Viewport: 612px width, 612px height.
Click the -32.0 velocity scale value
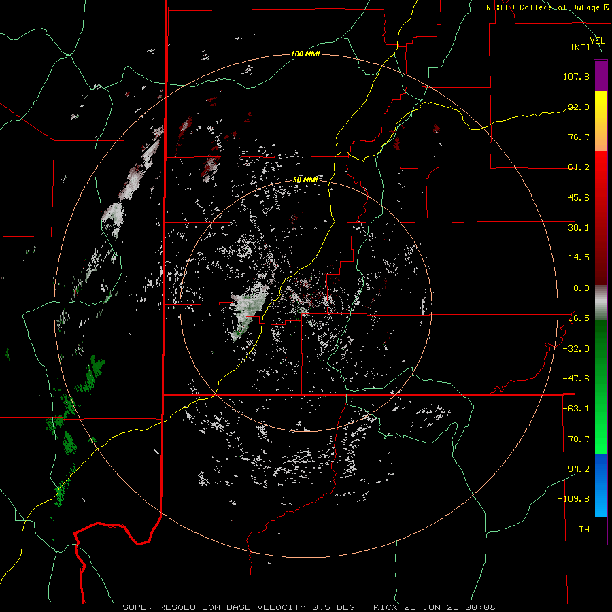(576, 349)
